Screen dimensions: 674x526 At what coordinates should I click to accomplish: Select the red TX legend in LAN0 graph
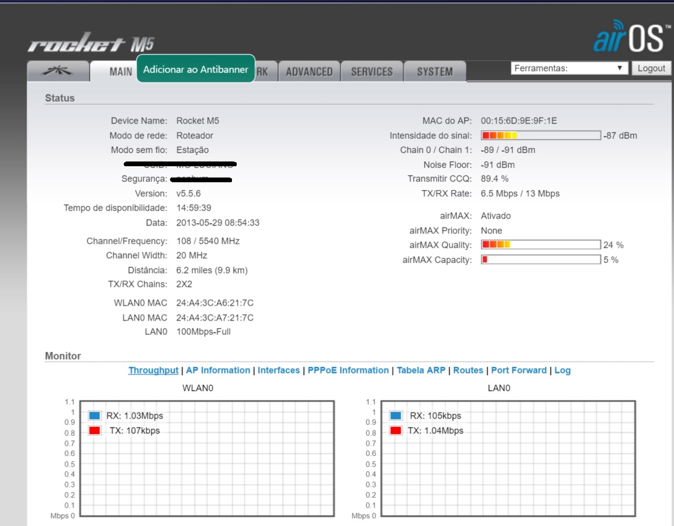(396, 430)
